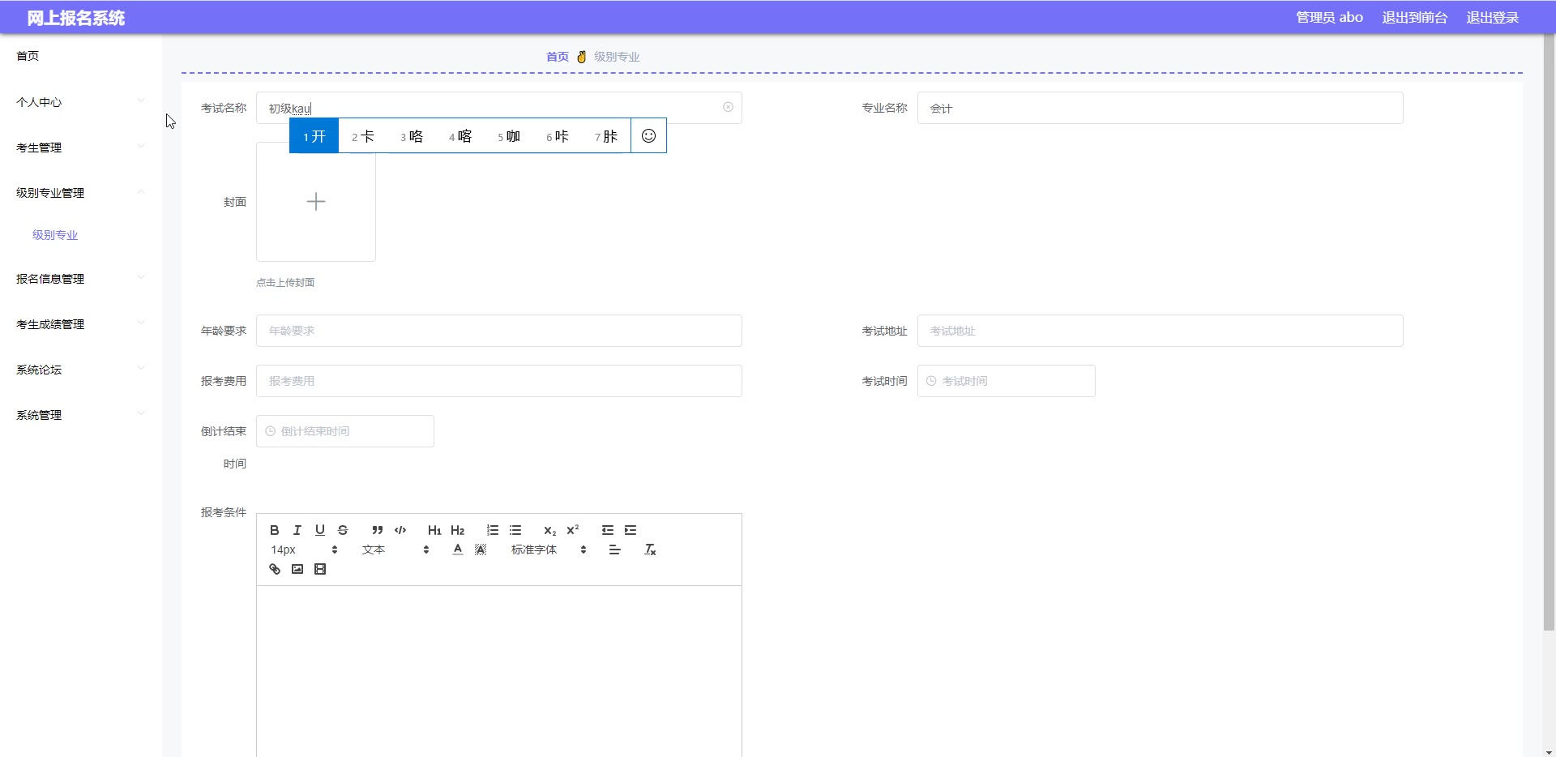The image size is (1556, 757).
Task: Toggle bold formatting in the editor
Action: tap(275, 530)
